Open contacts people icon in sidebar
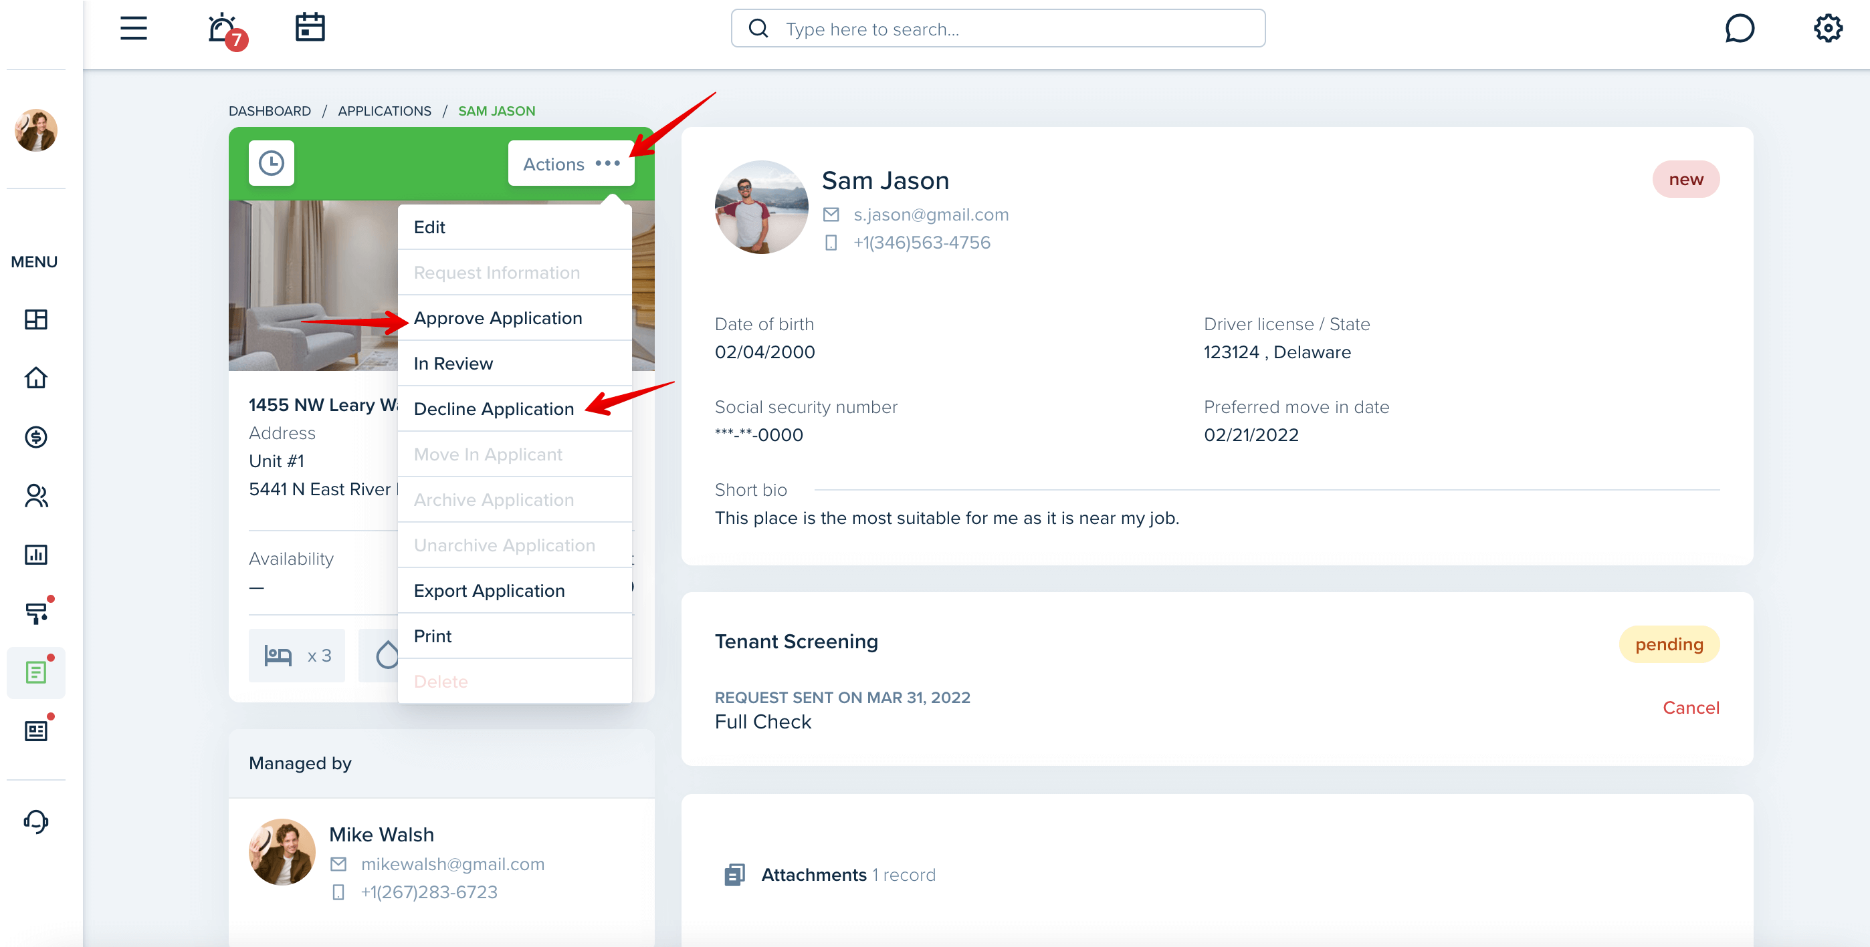 (35, 496)
